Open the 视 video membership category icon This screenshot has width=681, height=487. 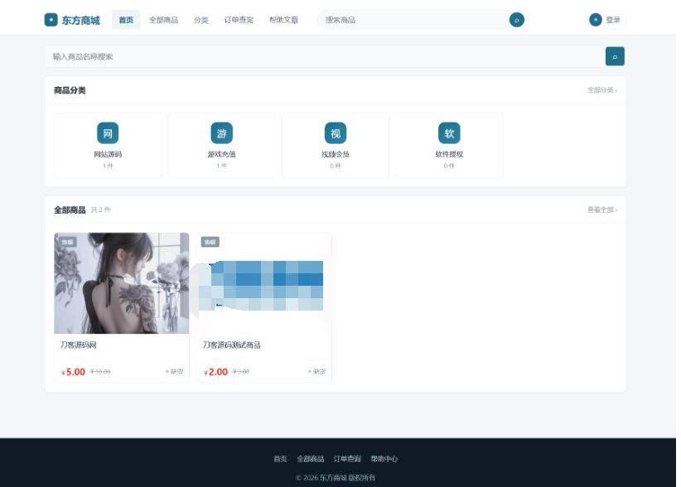[336, 133]
